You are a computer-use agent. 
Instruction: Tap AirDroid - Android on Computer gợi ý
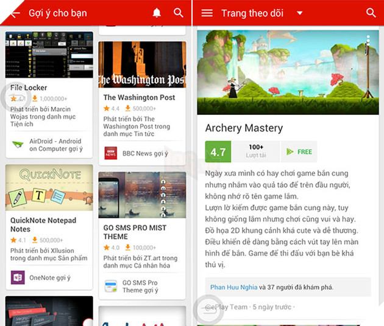click(x=56, y=145)
